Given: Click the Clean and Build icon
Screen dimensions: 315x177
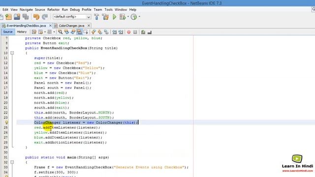Looking at the screenshot, I should [x=105, y=17].
